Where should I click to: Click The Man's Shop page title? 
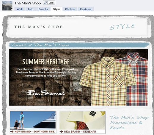click(28, 3)
